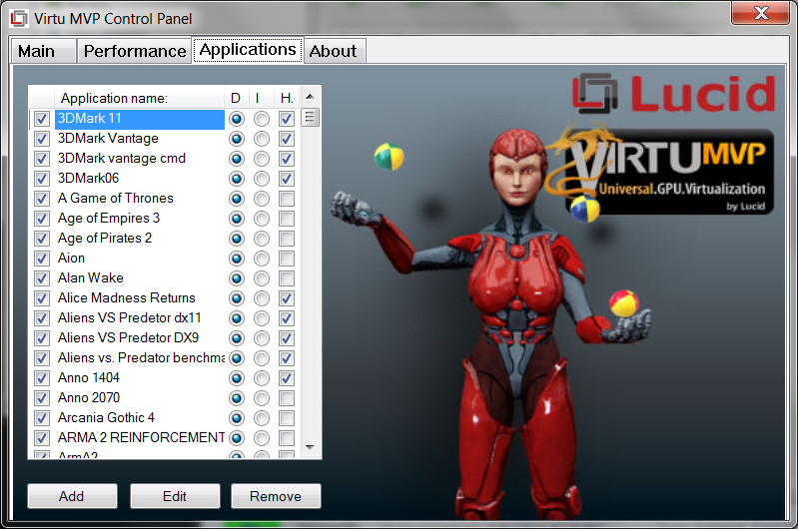Click the Application name column header
798x529 pixels.
tap(139, 98)
